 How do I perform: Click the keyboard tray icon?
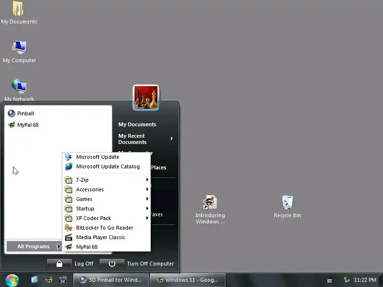pyautogui.click(x=329, y=280)
